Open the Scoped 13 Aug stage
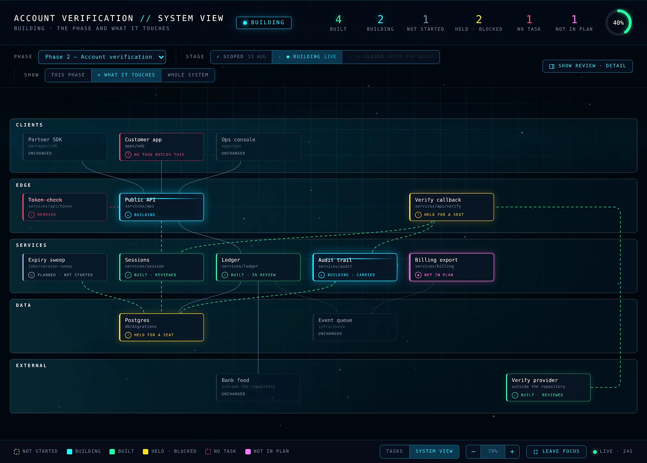Screen dimensions: 647x463 tap(241, 57)
